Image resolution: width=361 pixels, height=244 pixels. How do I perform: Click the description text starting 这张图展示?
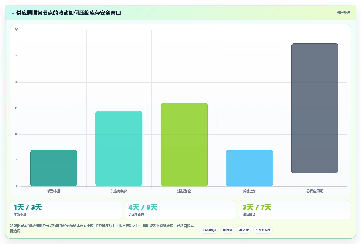pos(102,228)
